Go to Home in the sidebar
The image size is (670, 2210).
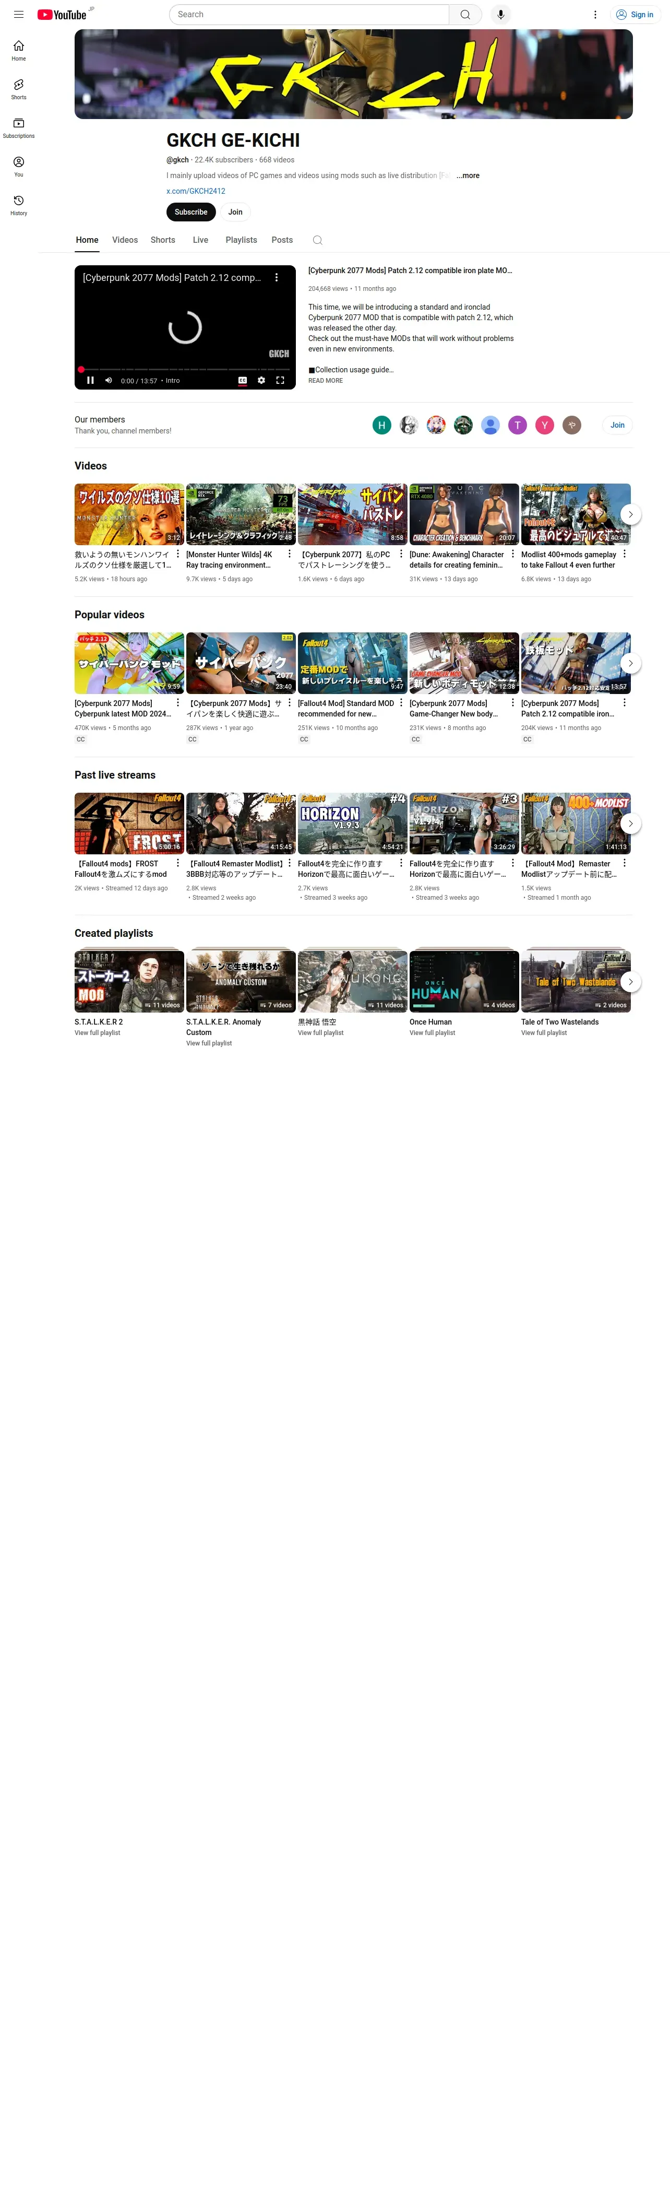click(x=19, y=51)
